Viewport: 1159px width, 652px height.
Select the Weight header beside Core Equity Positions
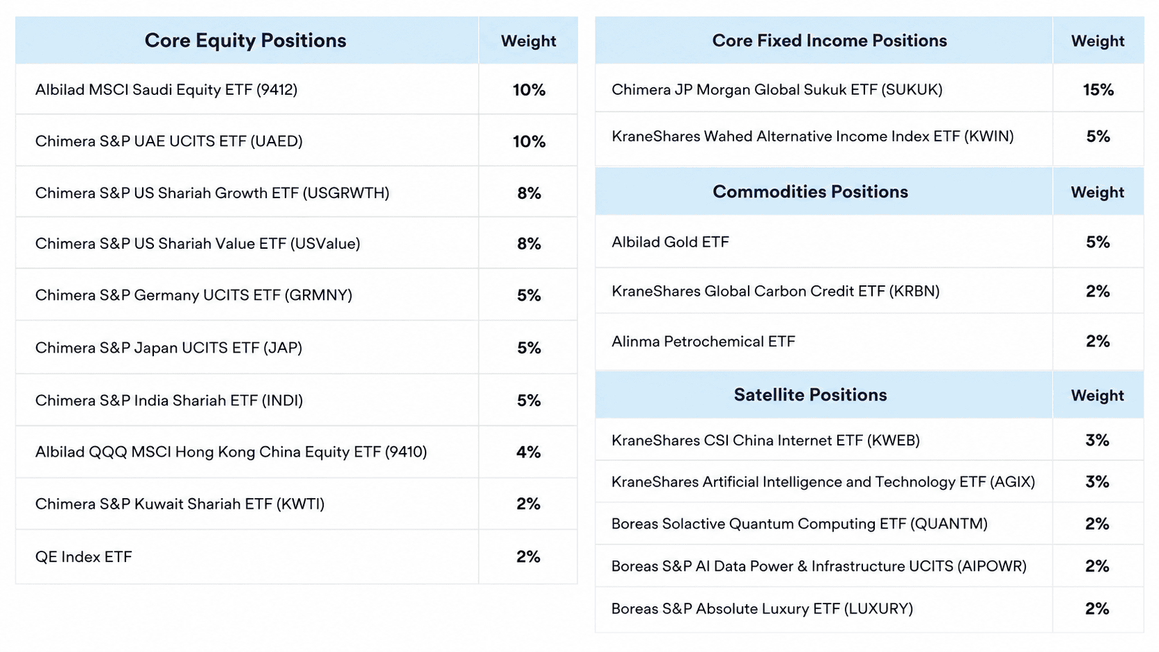click(x=528, y=41)
